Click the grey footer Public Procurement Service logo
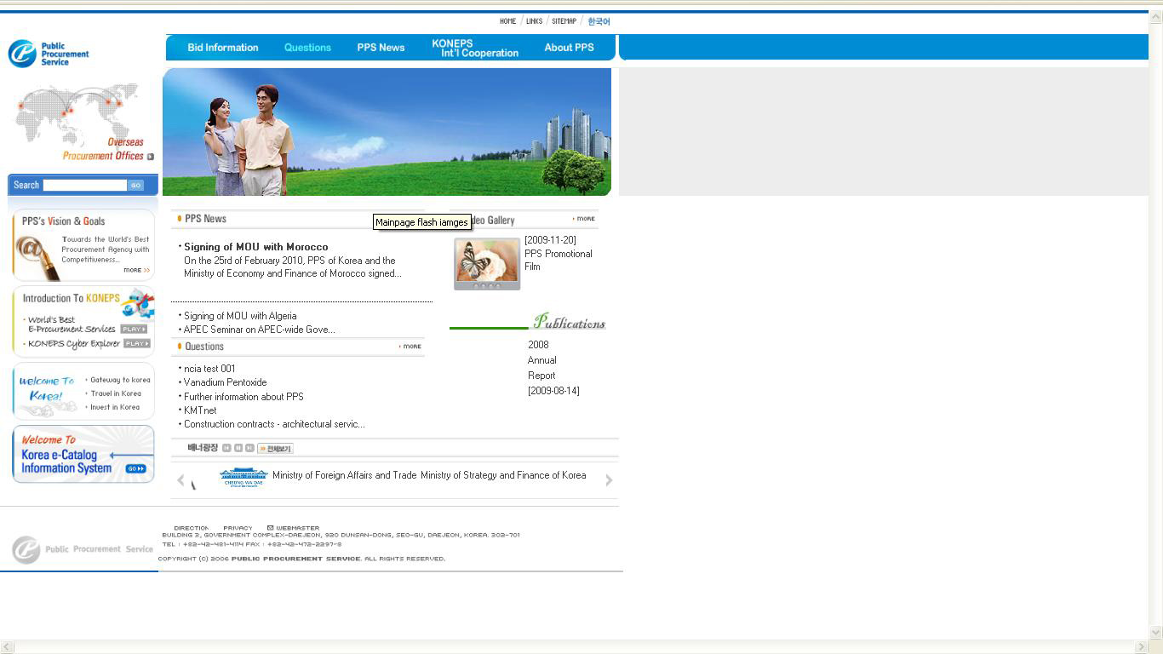1163x654 pixels. pyautogui.click(x=82, y=549)
